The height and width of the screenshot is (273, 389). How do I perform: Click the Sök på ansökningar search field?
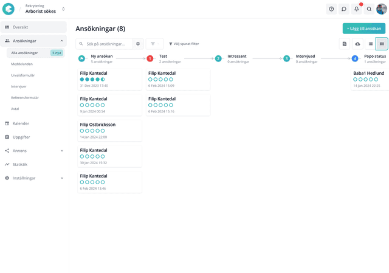[108, 44]
